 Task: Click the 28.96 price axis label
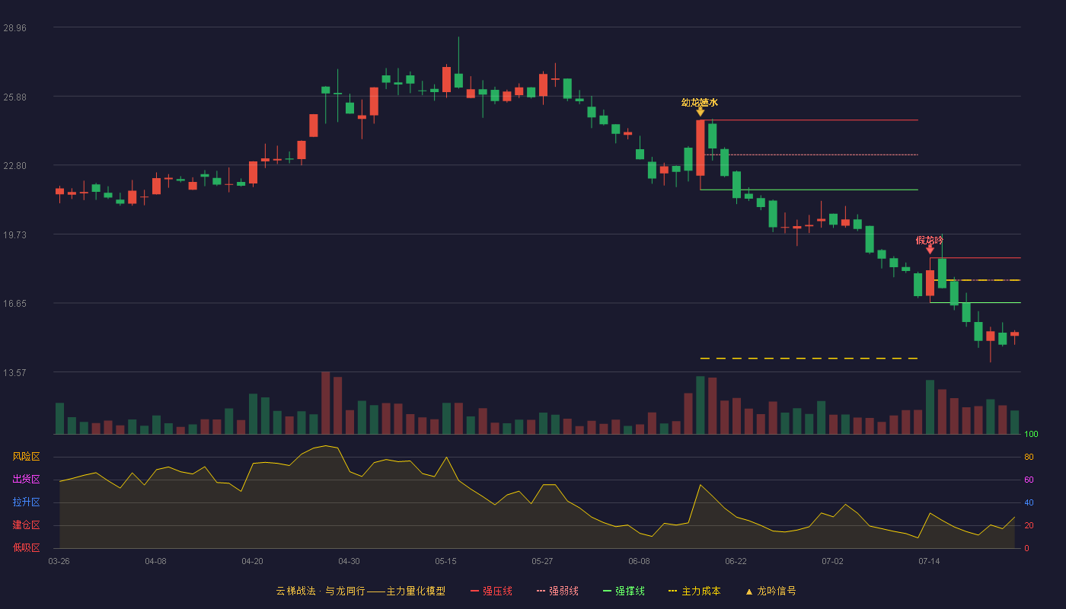click(14, 27)
